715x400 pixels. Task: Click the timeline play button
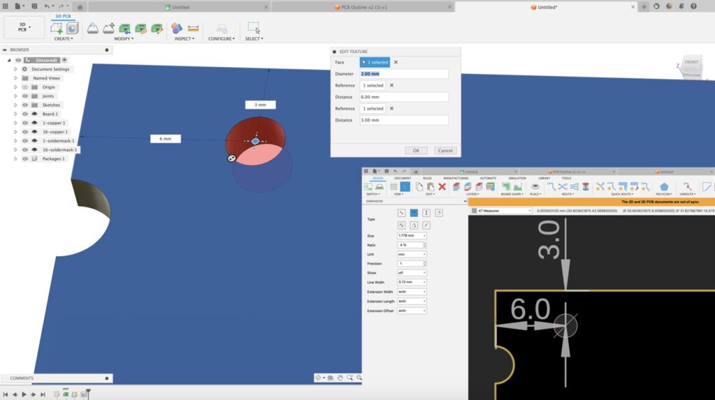(24, 394)
